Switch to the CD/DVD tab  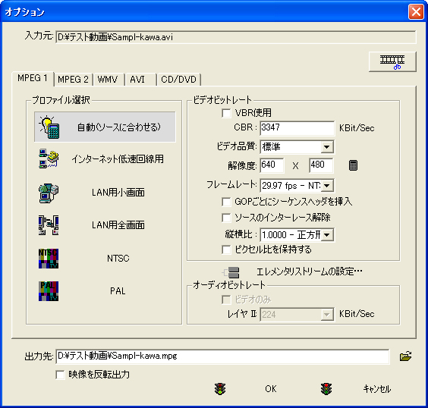click(178, 80)
